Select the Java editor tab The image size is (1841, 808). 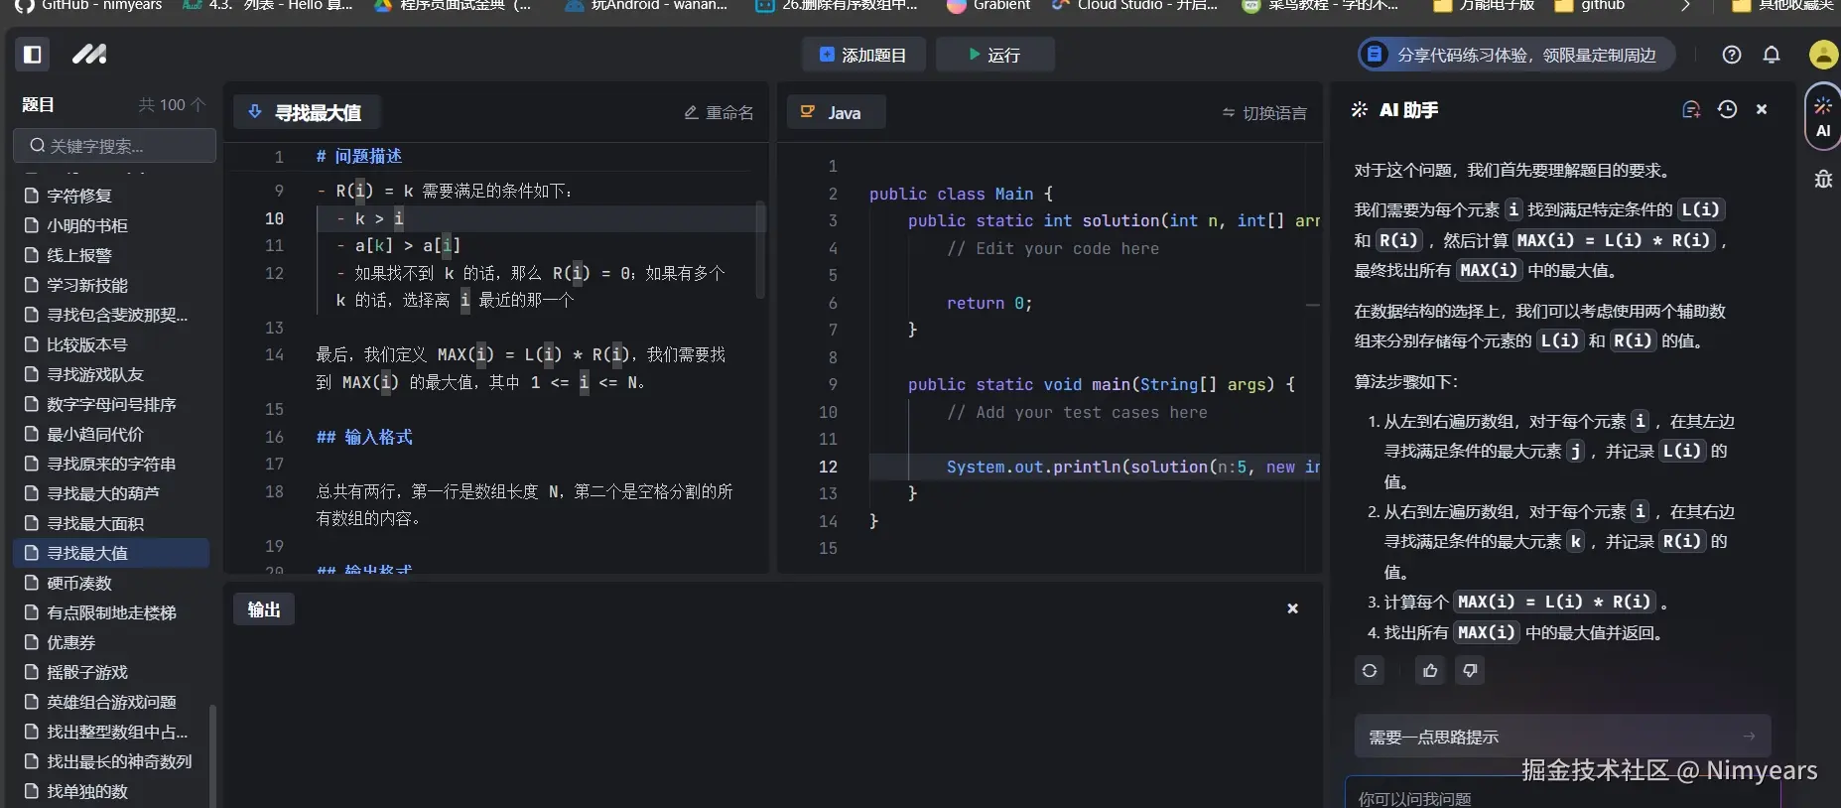point(836,113)
